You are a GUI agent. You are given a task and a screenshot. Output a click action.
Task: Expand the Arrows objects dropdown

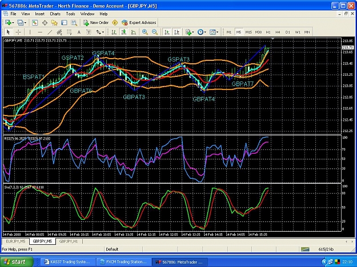[x=103, y=32]
